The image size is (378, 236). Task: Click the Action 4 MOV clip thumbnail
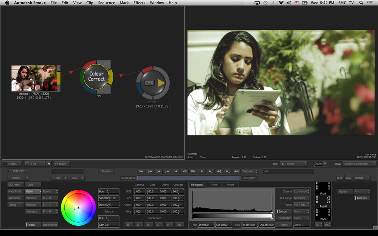[34, 78]
